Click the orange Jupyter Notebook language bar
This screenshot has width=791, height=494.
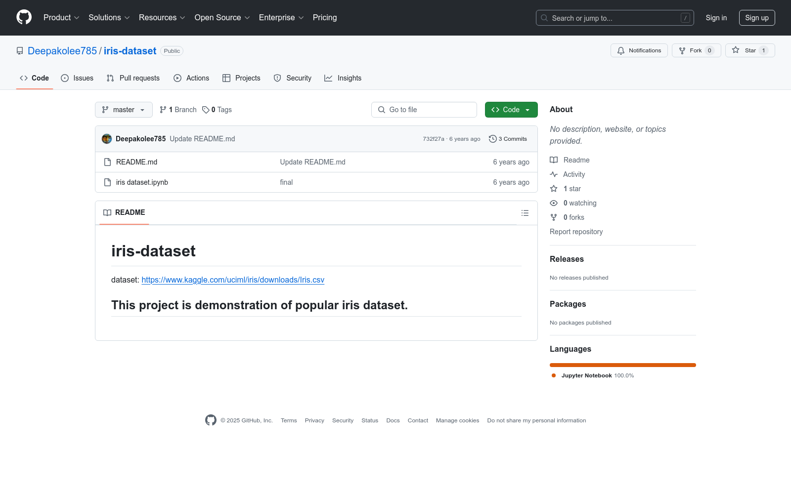pyautogui.click(x=623, y=365)
